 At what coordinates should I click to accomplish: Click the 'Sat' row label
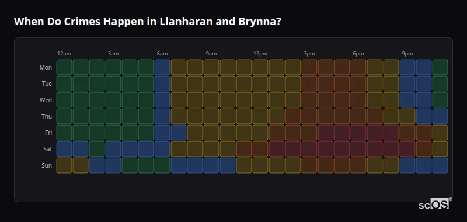pos(48,149)
